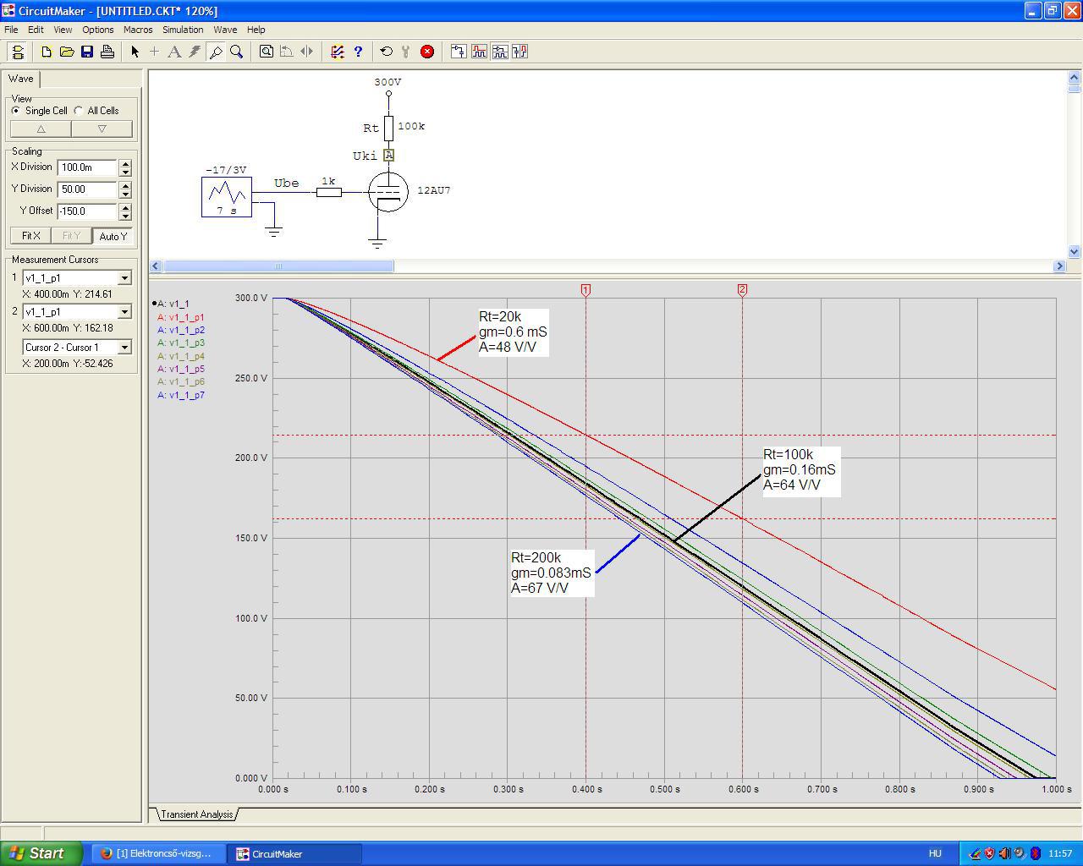Activate the probe tool in toolbar

click(216, 52)
